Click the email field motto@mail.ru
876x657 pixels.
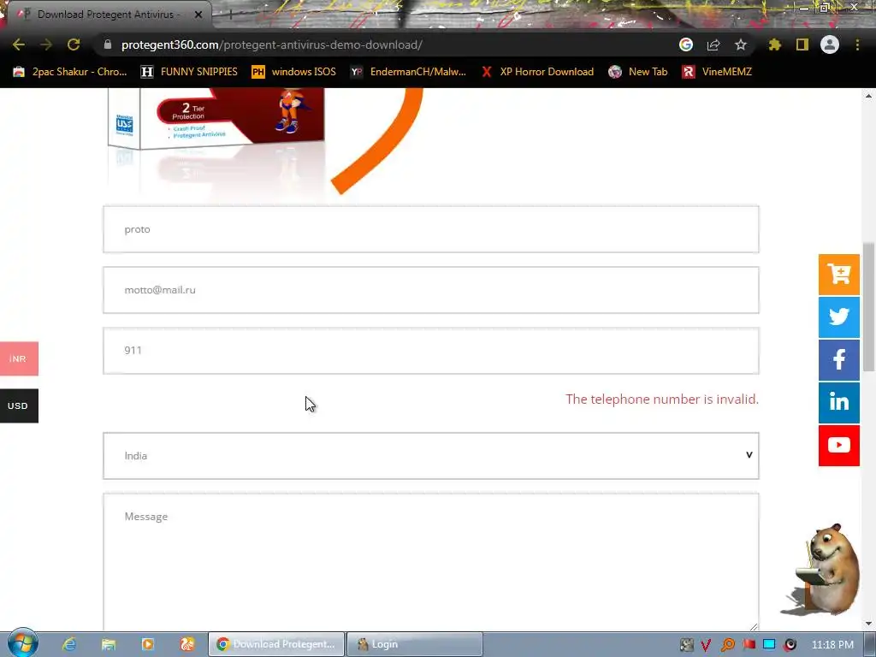(x=431, y=290)
